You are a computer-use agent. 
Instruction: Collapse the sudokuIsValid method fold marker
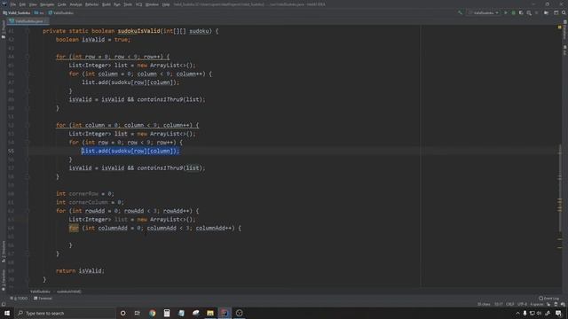pos(28,31)
